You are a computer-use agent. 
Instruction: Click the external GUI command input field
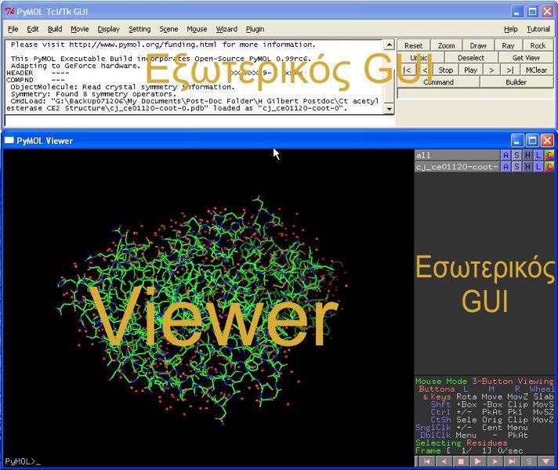[199, 121]
